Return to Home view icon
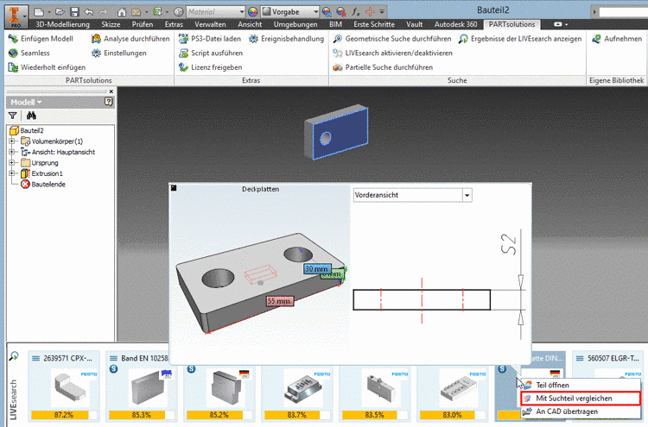 (122, 12)
